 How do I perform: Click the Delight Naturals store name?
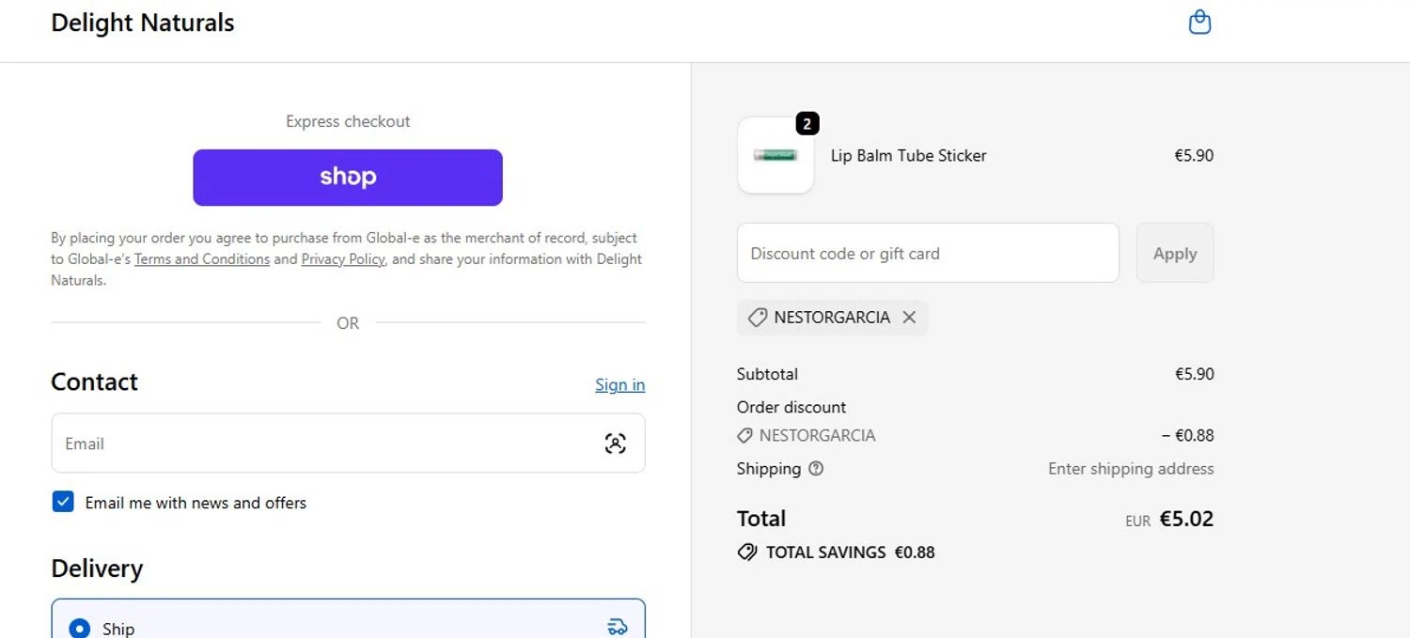tap(143, 23)
